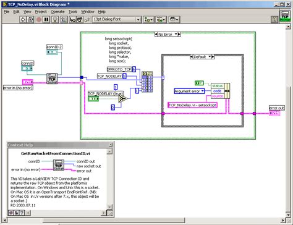Viewport: 293px width, 225px height.
Task: Click the Step Into toolbar icon
Action: click(72, 20)
